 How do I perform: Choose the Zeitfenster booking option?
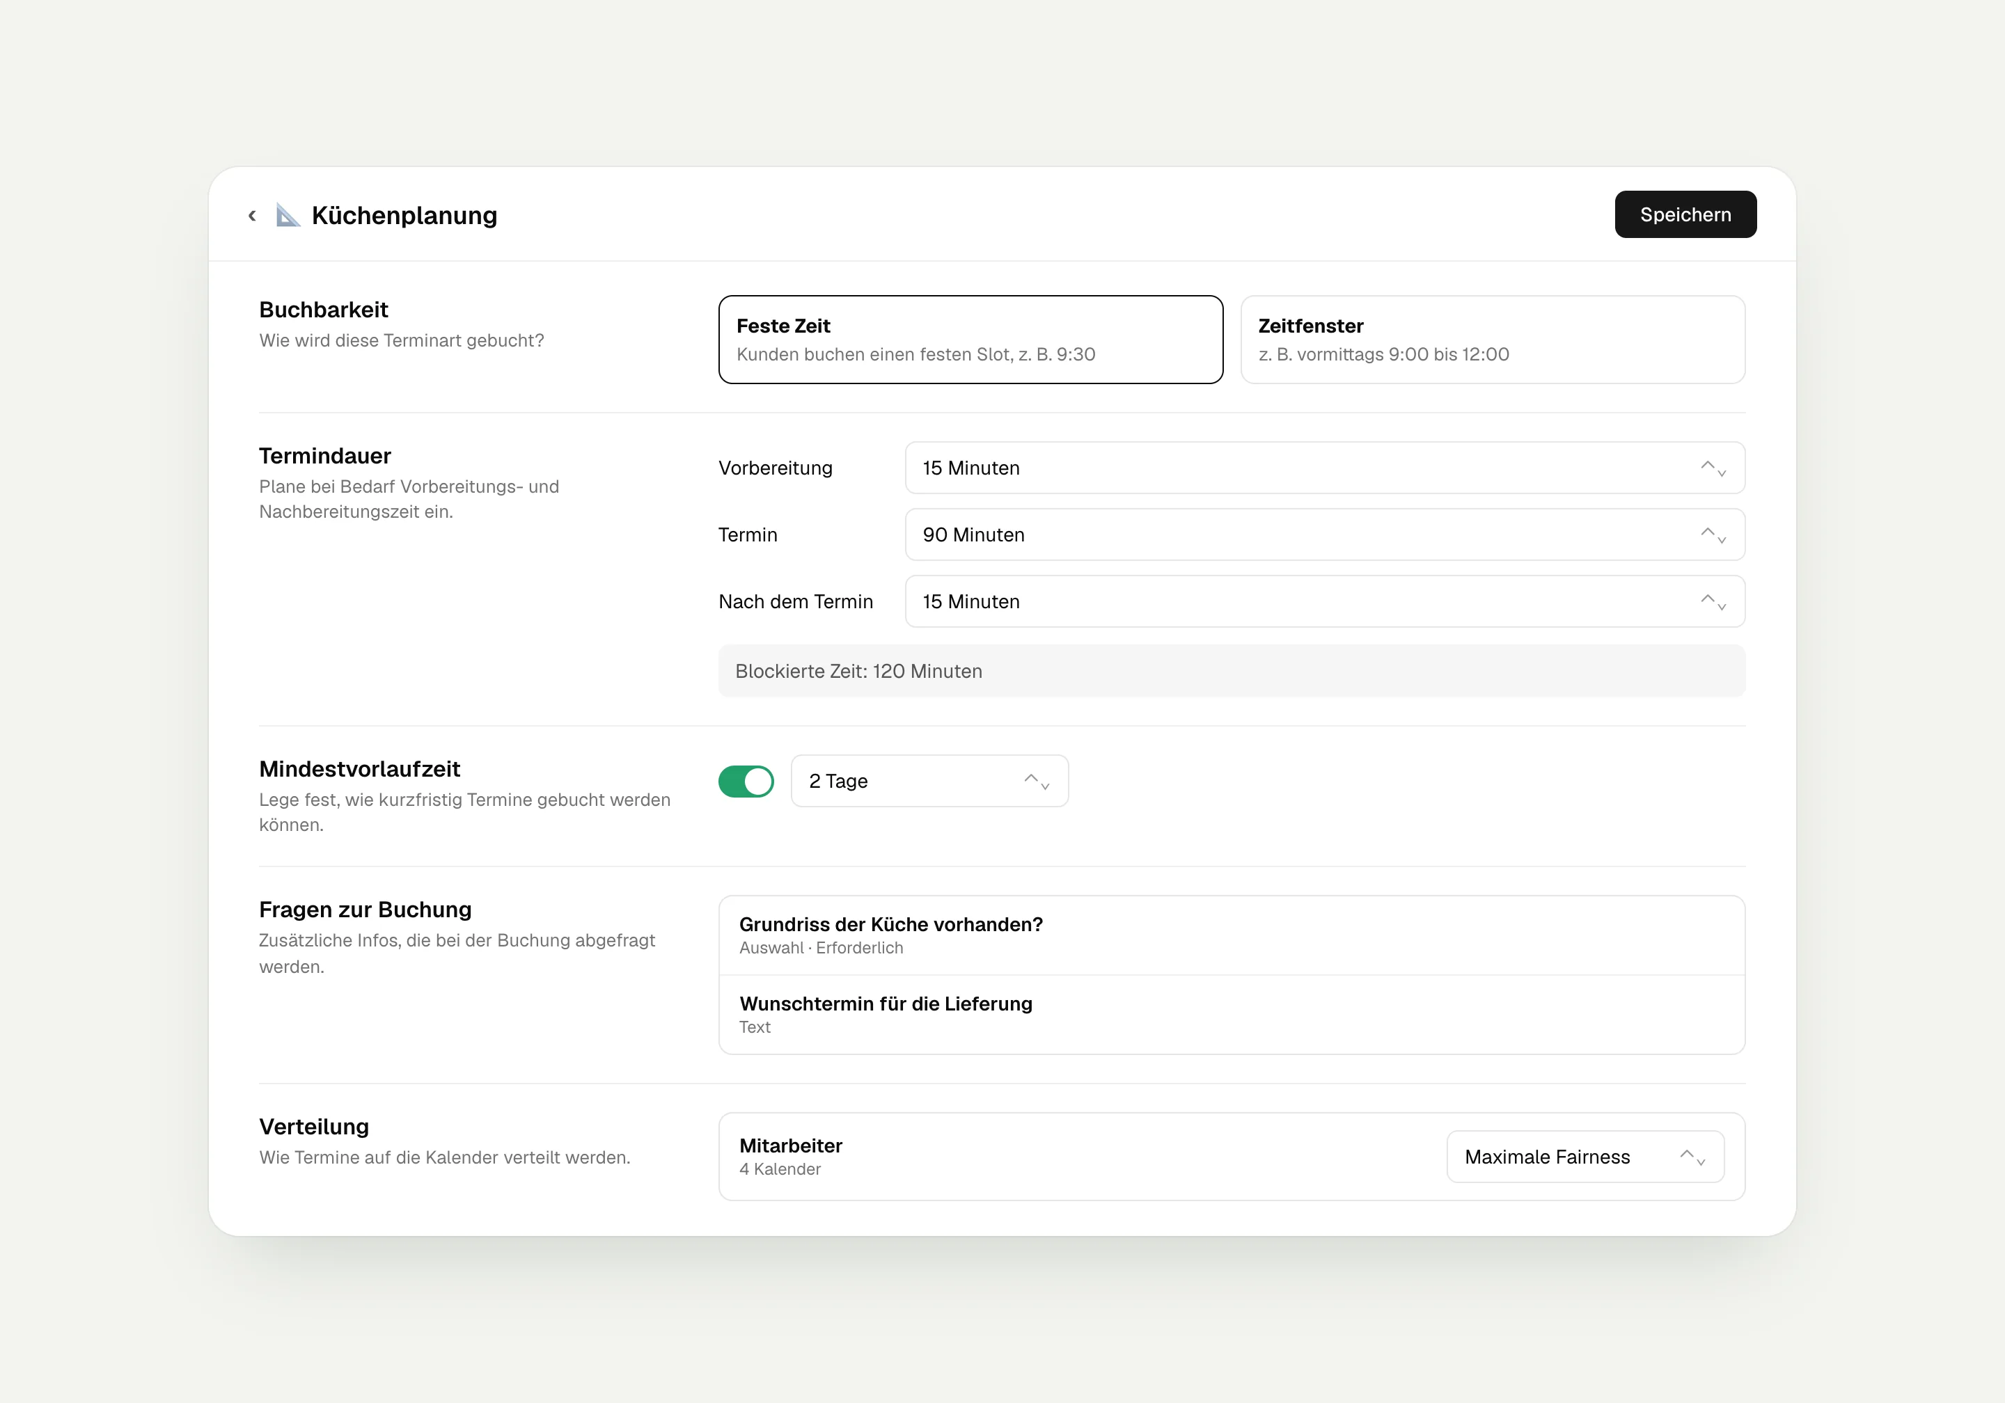[x=1493, y=340]
